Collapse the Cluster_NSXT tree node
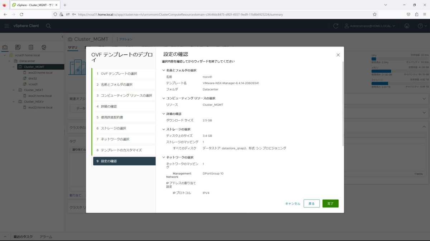This screenshot has width=430, height=241. (14, 90)
